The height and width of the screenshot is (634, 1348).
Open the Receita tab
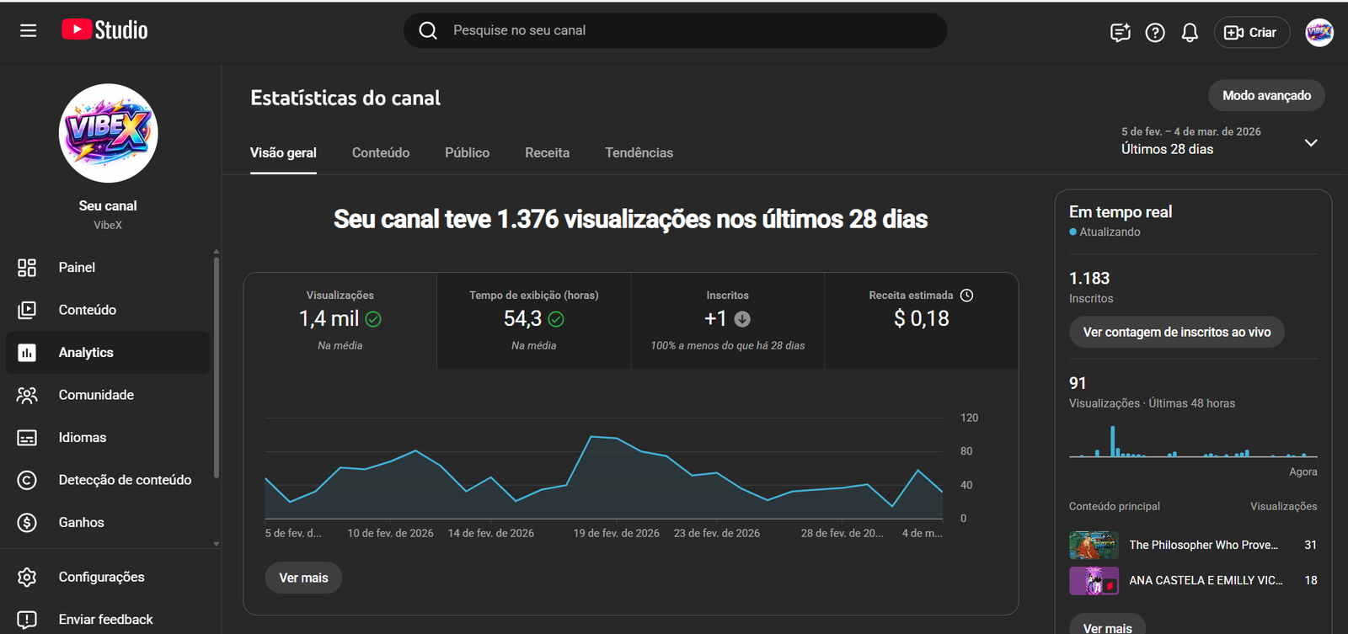[547, 153]
